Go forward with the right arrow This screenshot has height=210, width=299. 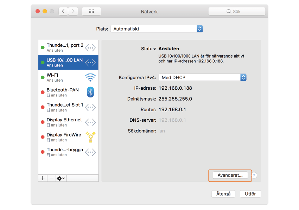(73, 11)
